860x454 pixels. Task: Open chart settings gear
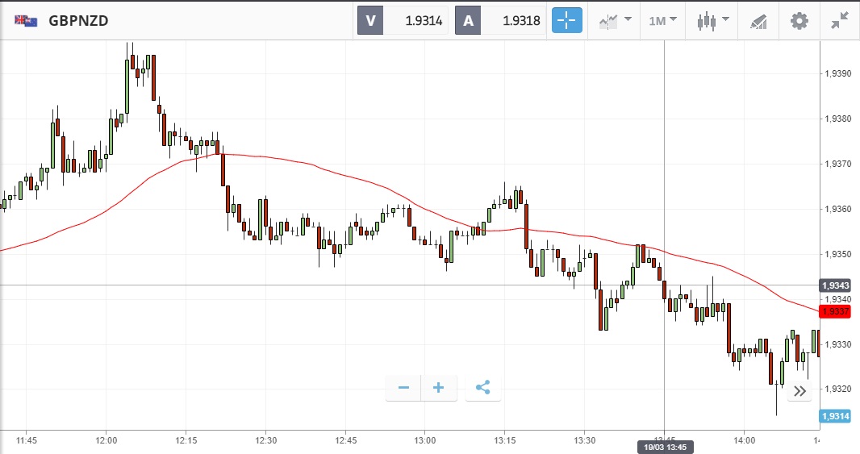(799, 20)
